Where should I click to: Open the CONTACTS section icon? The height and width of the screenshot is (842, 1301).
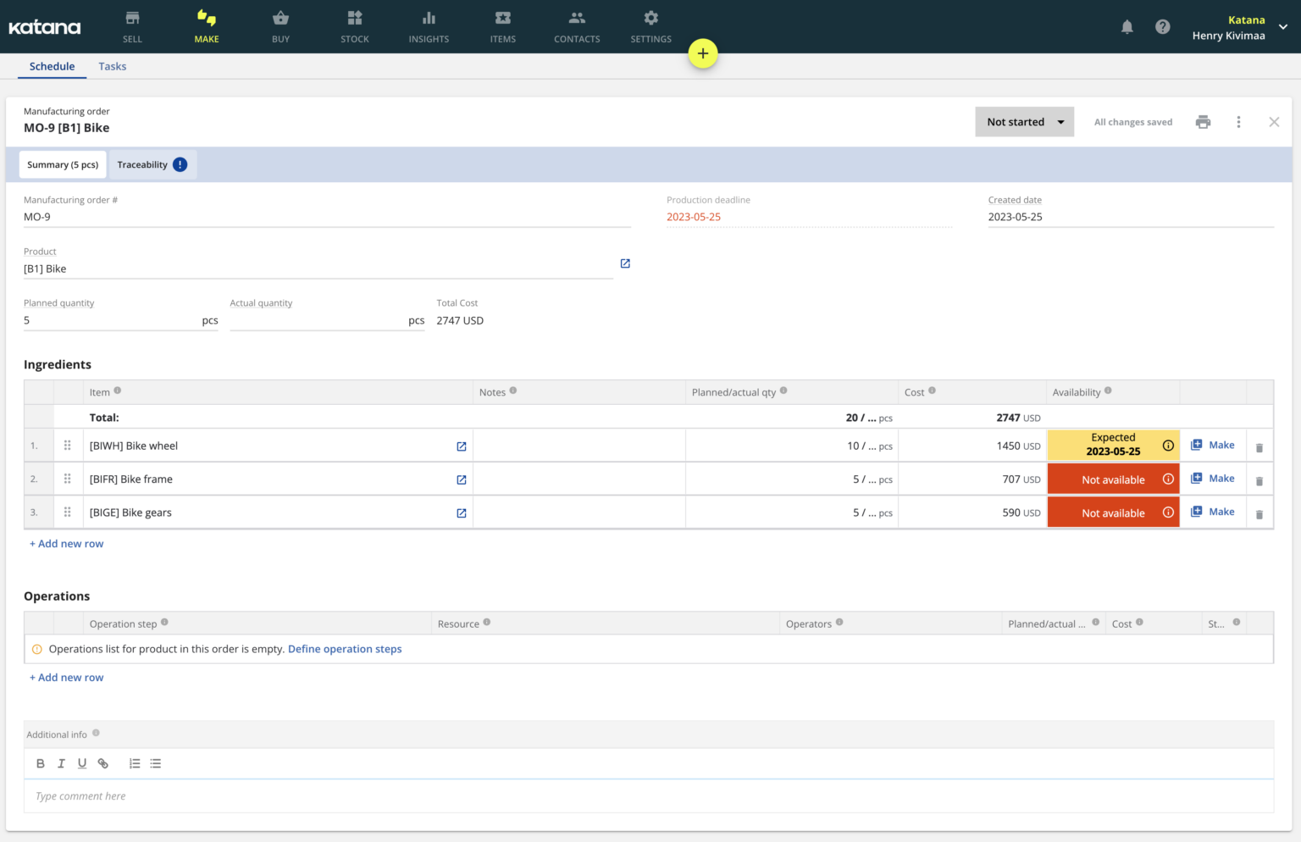coord(577,19)
